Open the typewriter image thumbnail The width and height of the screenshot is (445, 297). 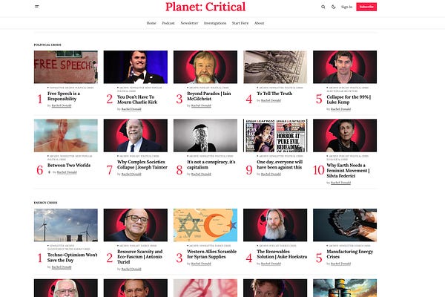pyautogui.click(x=275, y=67)
